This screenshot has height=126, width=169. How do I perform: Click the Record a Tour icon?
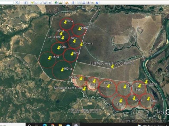point(50,3)
